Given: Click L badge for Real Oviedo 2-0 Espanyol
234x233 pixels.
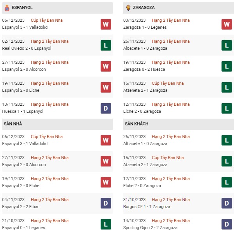Looking at the screenshot, I should 106,45.
